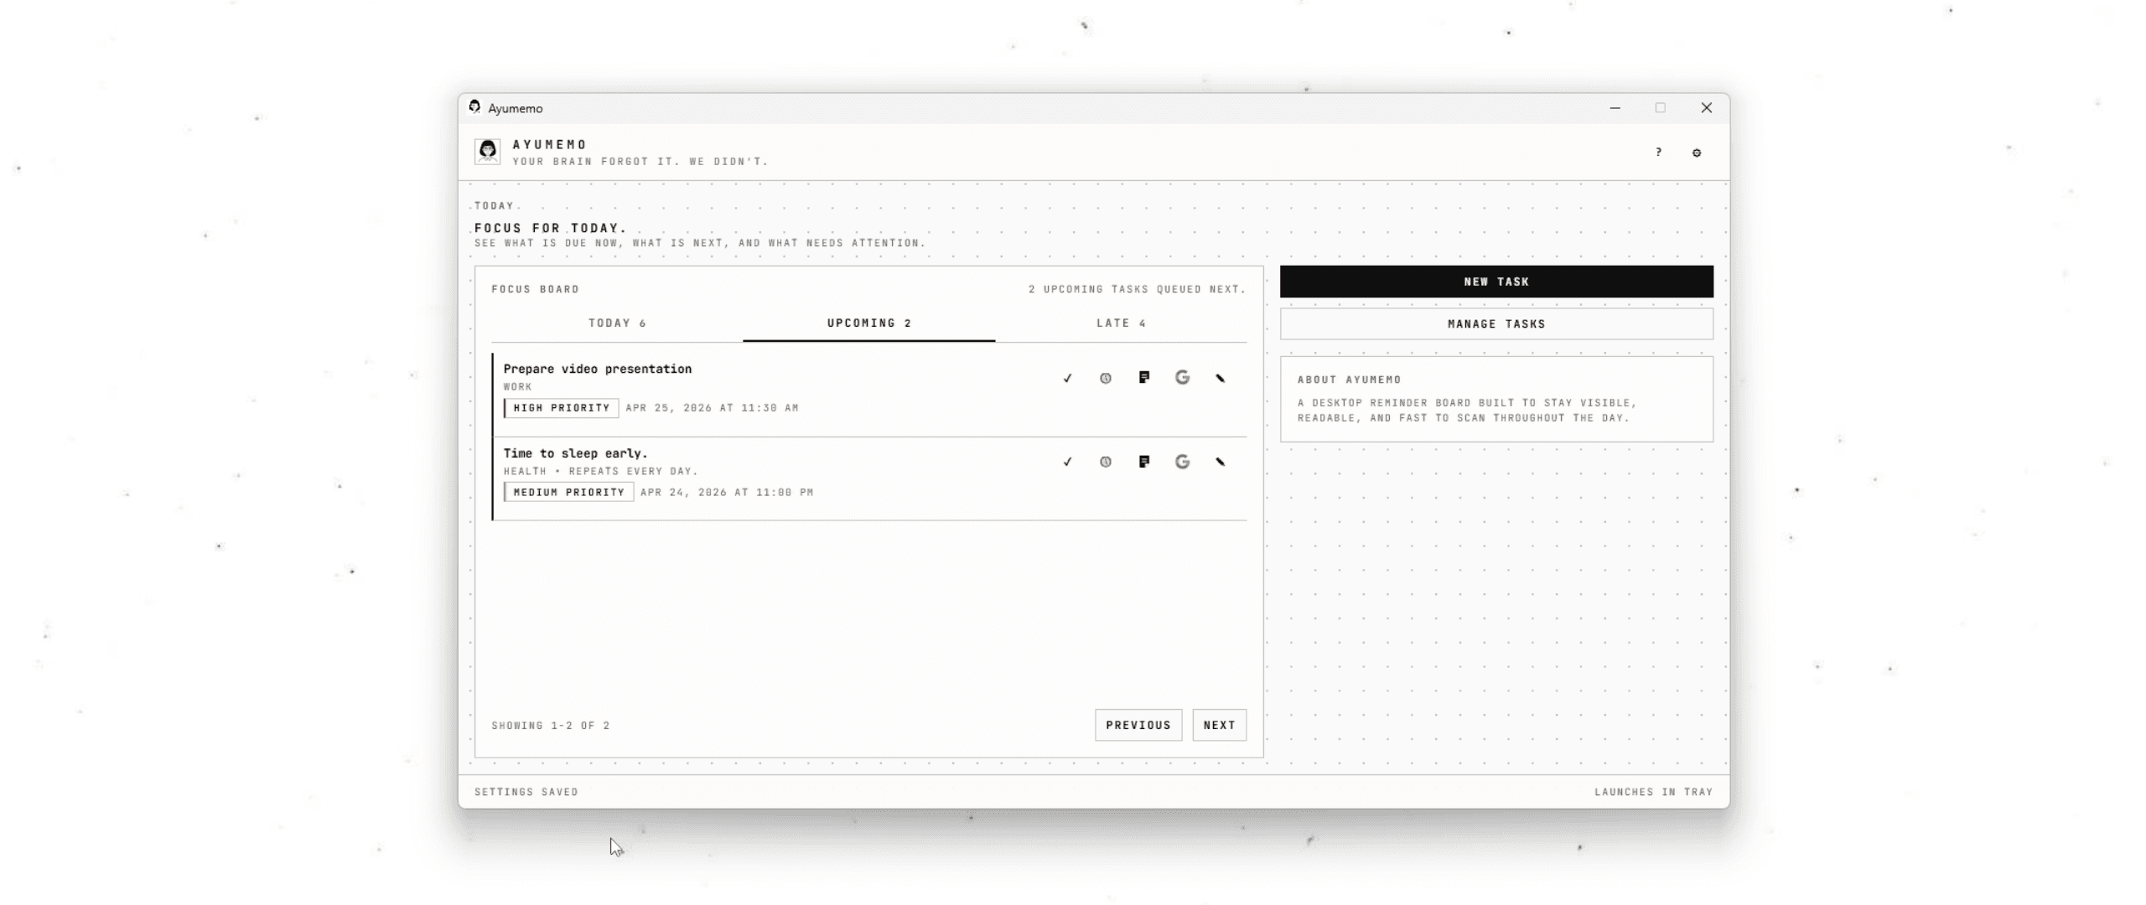Click the 'Launches in tray' status text
Viewport: 2146px width, 905px height.
click(x=1654, y=792)
